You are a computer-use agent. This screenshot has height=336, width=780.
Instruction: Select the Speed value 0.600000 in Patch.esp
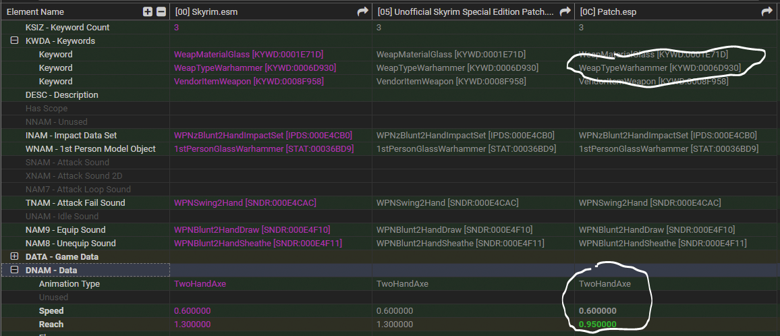(x=597, y=311)
